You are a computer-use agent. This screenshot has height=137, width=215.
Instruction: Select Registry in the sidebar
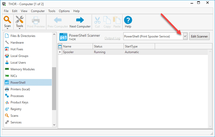point(28,109)
